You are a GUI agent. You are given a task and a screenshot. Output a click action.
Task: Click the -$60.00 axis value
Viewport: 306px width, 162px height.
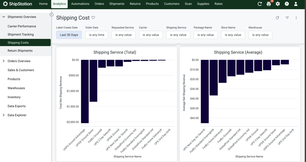tap(194, 118)
